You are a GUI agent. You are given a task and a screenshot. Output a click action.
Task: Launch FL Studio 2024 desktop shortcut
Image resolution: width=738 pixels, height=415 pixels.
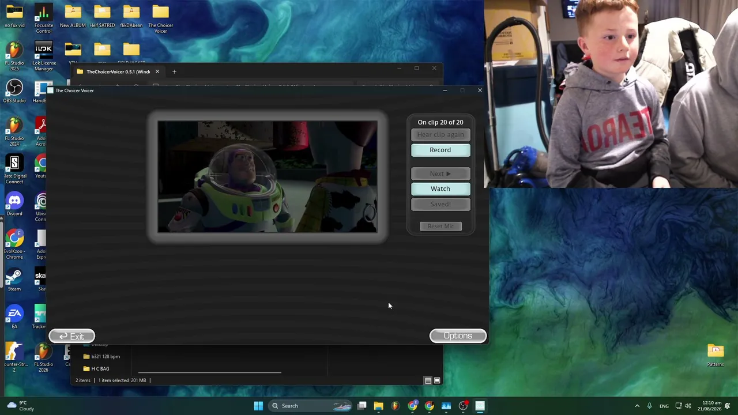tap(14, 131)
